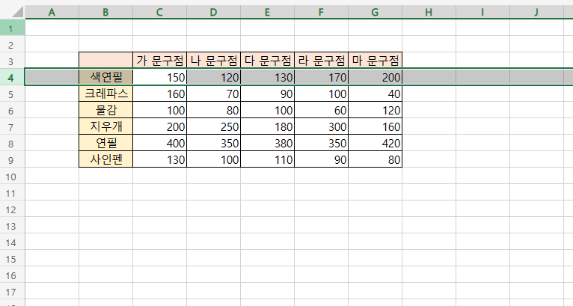
Task: Select row 10 header
Action: coord(12,177)
